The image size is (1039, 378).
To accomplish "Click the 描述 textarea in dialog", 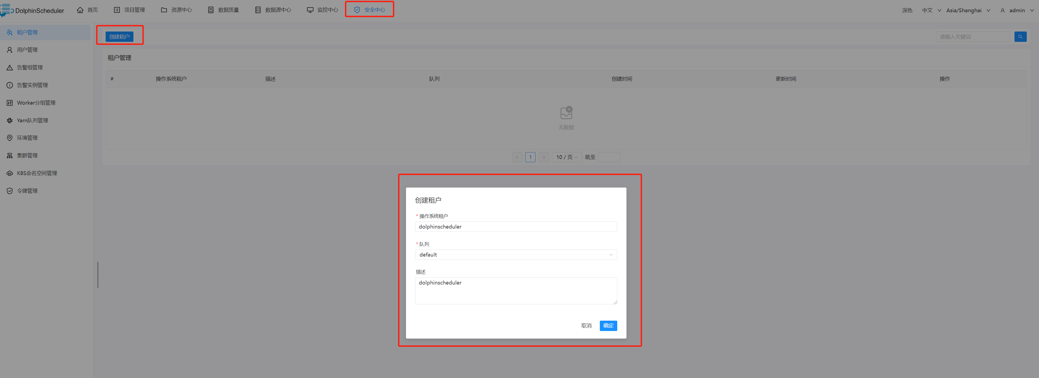I will click(516, 291).
